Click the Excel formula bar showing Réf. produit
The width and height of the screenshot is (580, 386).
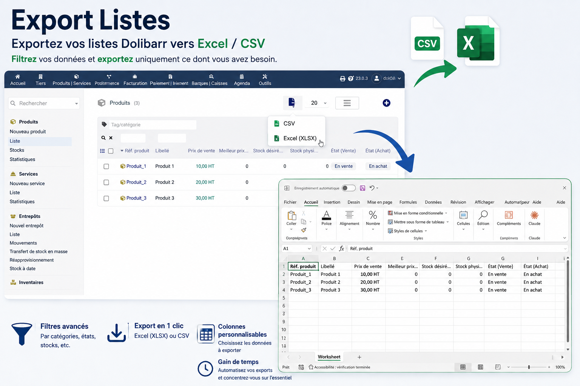pyautogui.click(x=457, y=248)
